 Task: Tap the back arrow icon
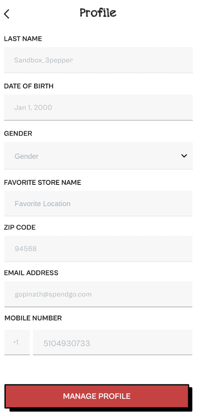(x=7, y=14)
